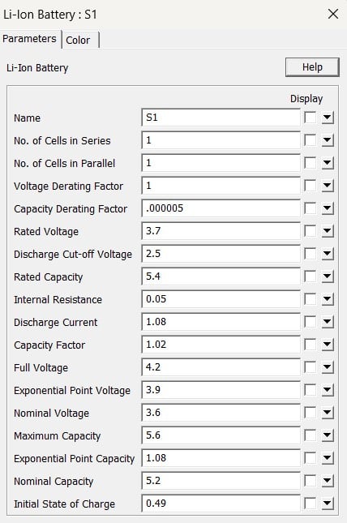Click the Nominal Capacity input field
The width and height of the screenshot is (347, 523).
pyautogui.click(x=221, y=480)
